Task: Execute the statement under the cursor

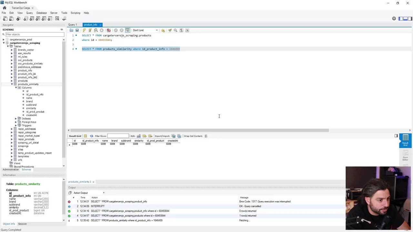Action: click(90, 30)
